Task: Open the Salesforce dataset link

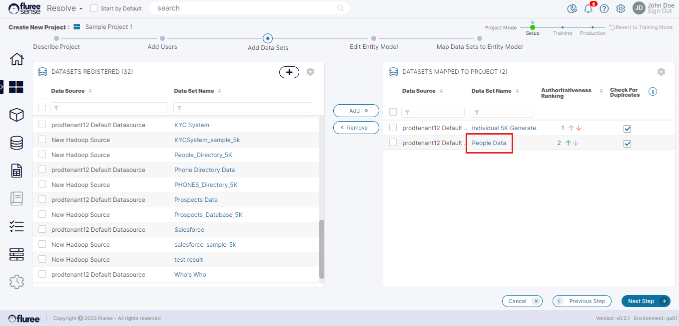Action: 189,230
